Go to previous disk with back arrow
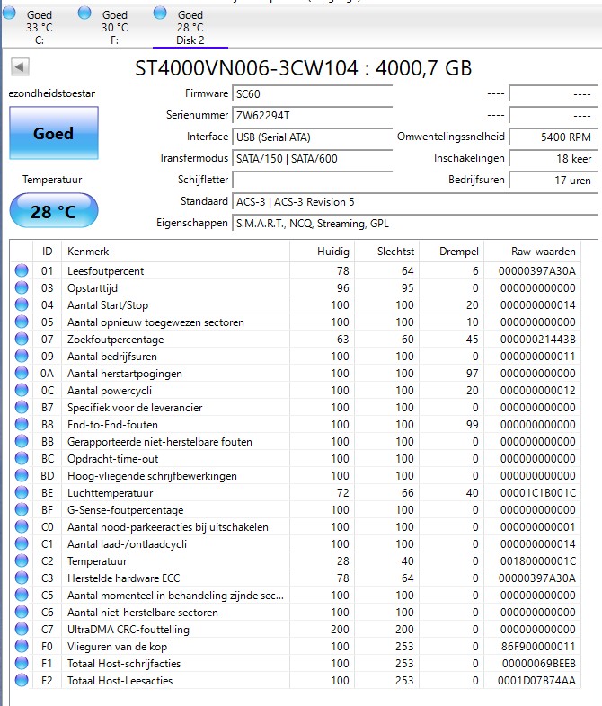Screen dimensions: 602x706 (21, 67)
